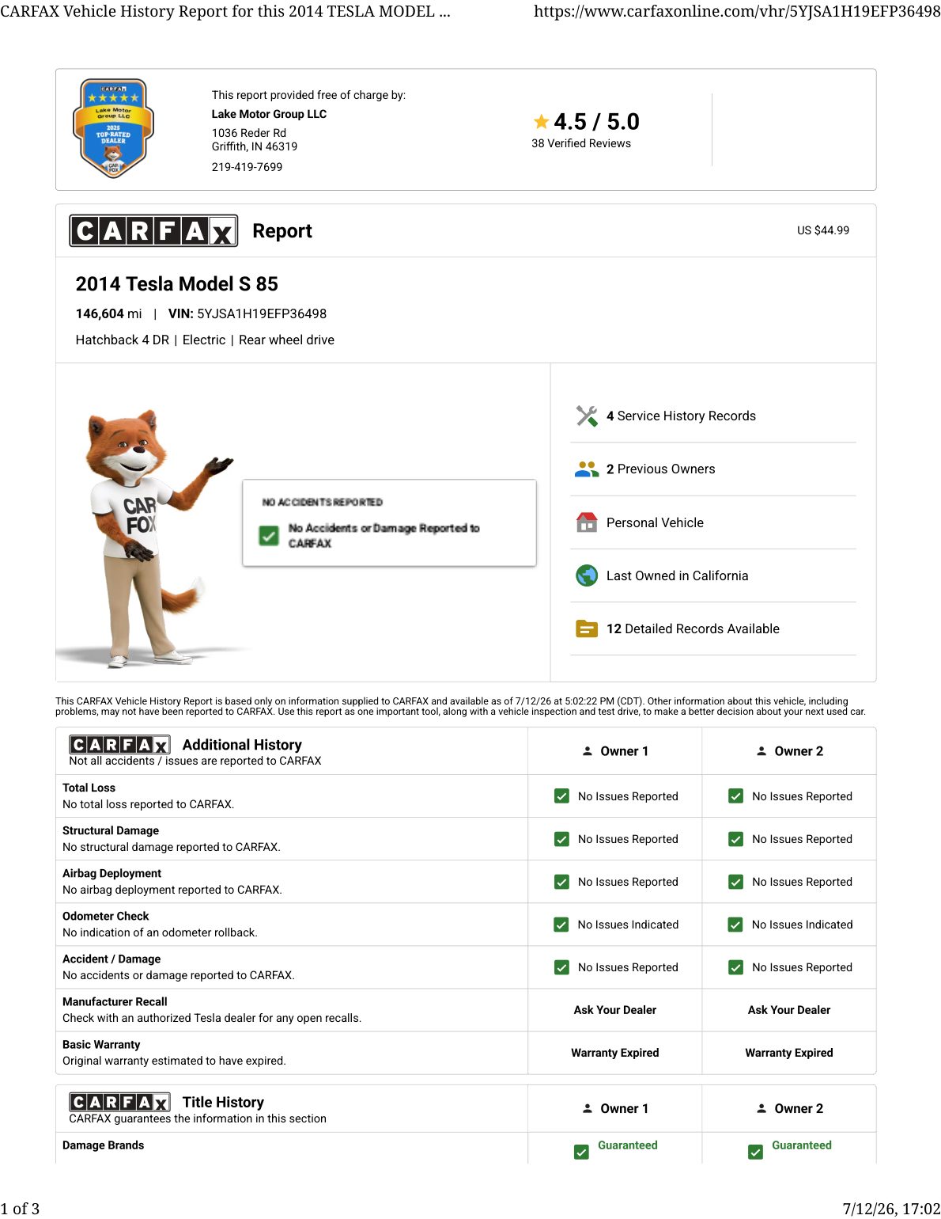
Task: Click the Additional History CARFAX logo
Action: click(119, 745)
